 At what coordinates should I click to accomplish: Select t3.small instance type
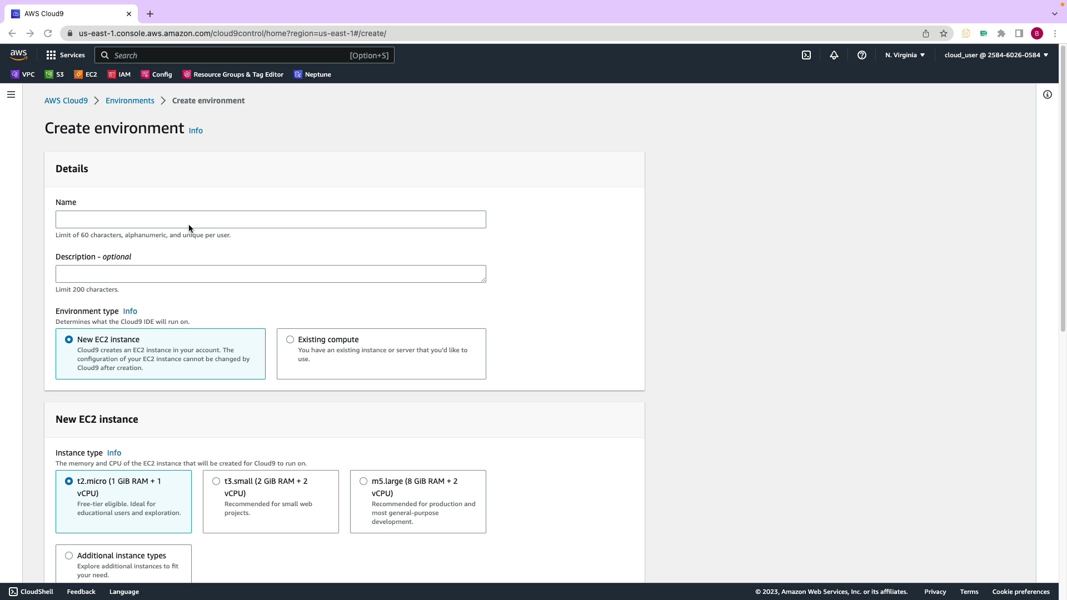pyautogui.click(x=216, y=481)
